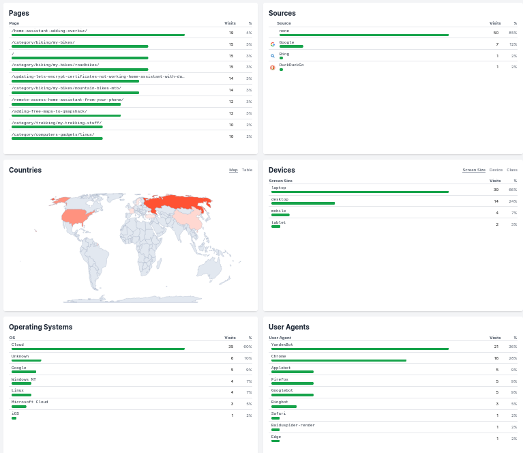Image resolution: width=523 pixels, height=453 pixels.
Task: Open the Class tab in Devices
Action: pos(511,170)
